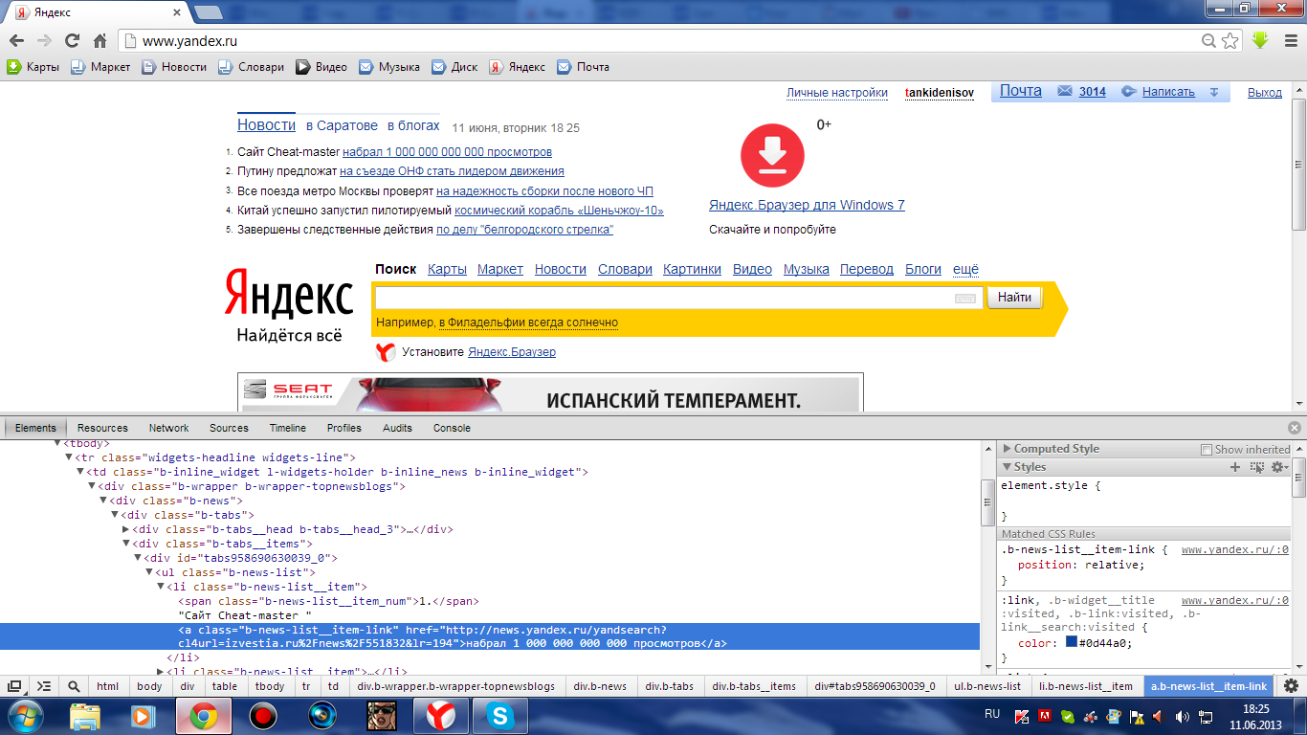Enable the Show inherited checkbox
Screen dimensions: 1307x735
tap(1207, 449)
